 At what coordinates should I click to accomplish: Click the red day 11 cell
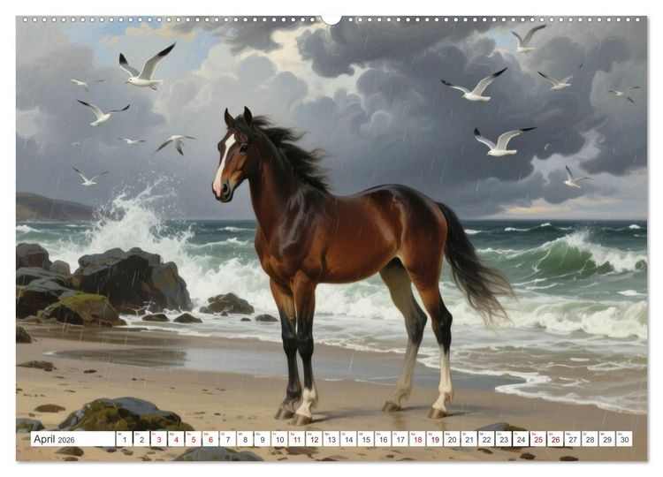click(x=297, y=438)
